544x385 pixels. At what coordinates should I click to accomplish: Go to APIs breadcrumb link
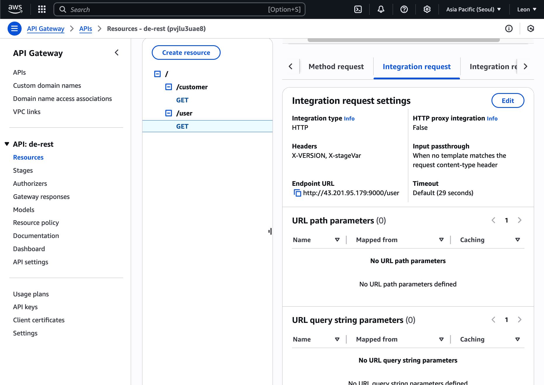(86, 29)
